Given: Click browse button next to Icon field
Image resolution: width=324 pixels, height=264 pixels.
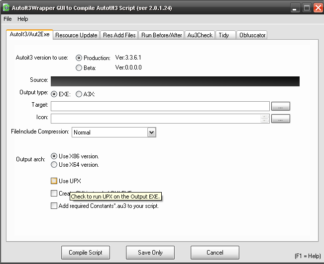Looking at the screenshot, I should (281, 119).
